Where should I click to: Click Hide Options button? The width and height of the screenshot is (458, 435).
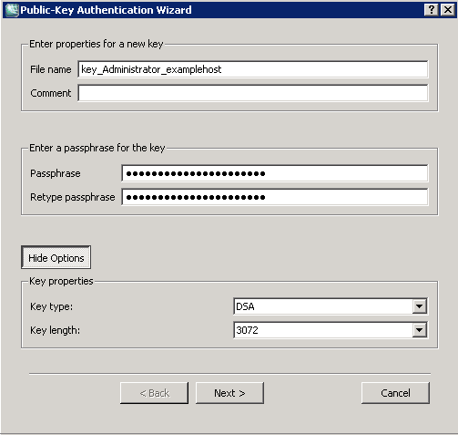click(56, 257)
